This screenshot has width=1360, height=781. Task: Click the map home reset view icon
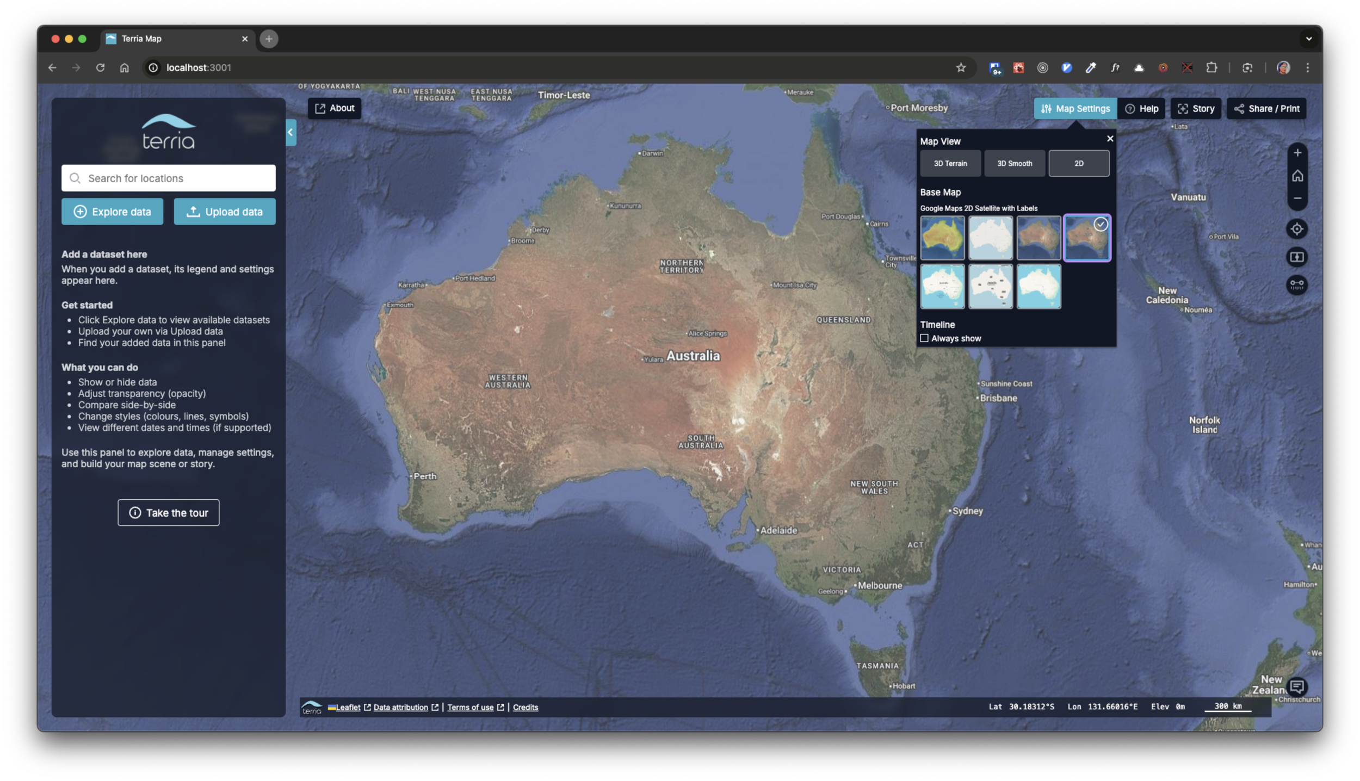tap(1297, 176)
